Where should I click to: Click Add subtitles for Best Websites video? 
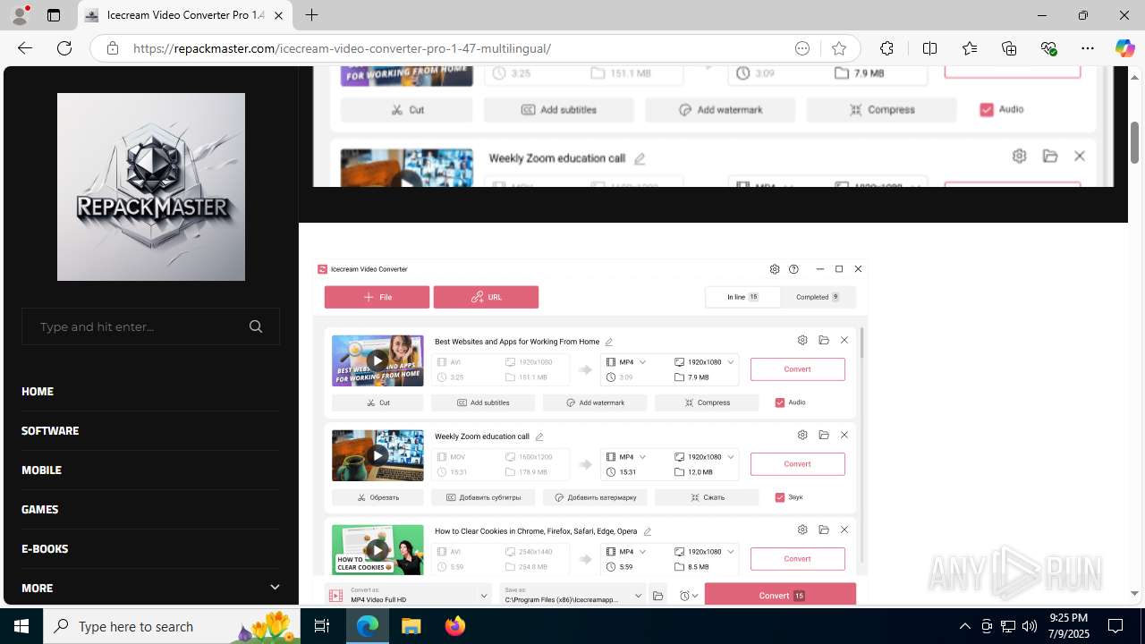pos(483,402)
